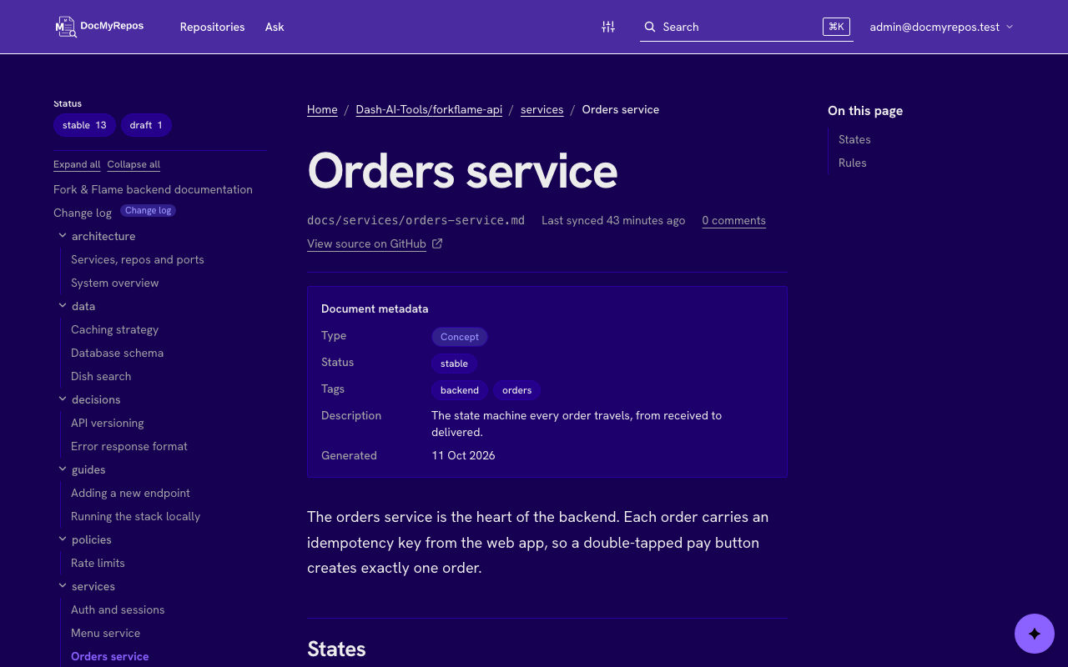Click the backend tag chip
Image resolution: width=1068 pixels, height=667 pixels.
pyautogui.click(x=460, y=390)
